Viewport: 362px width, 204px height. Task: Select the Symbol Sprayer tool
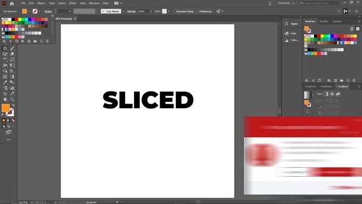5,88
